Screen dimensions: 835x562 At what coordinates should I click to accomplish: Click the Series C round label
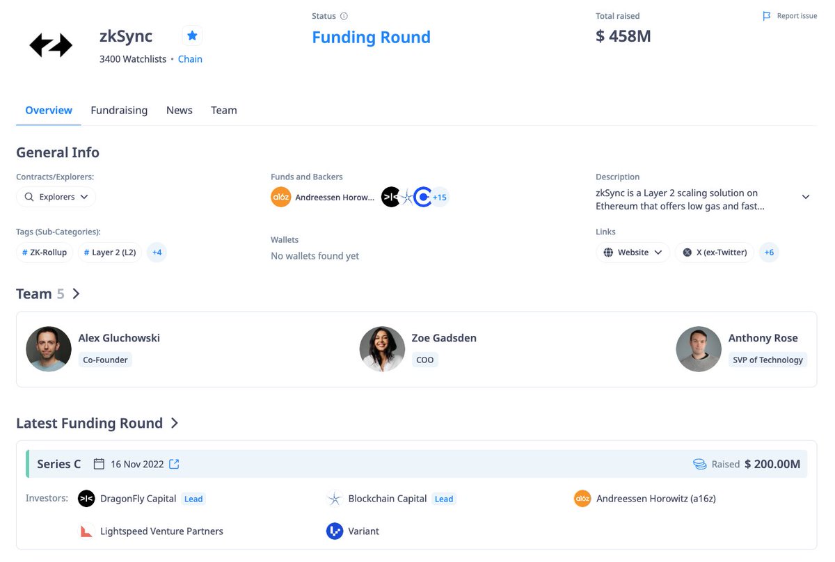coord(59,464)
